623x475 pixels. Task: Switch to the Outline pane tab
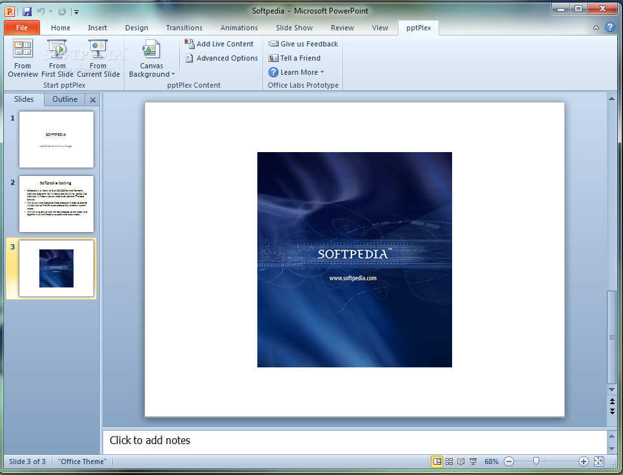point(64,99)
